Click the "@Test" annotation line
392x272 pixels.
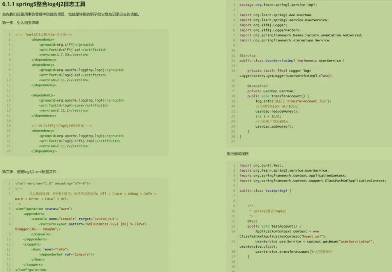[x=252, y=221]
